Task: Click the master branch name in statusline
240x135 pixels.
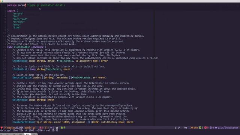Action: click(11, 127)
